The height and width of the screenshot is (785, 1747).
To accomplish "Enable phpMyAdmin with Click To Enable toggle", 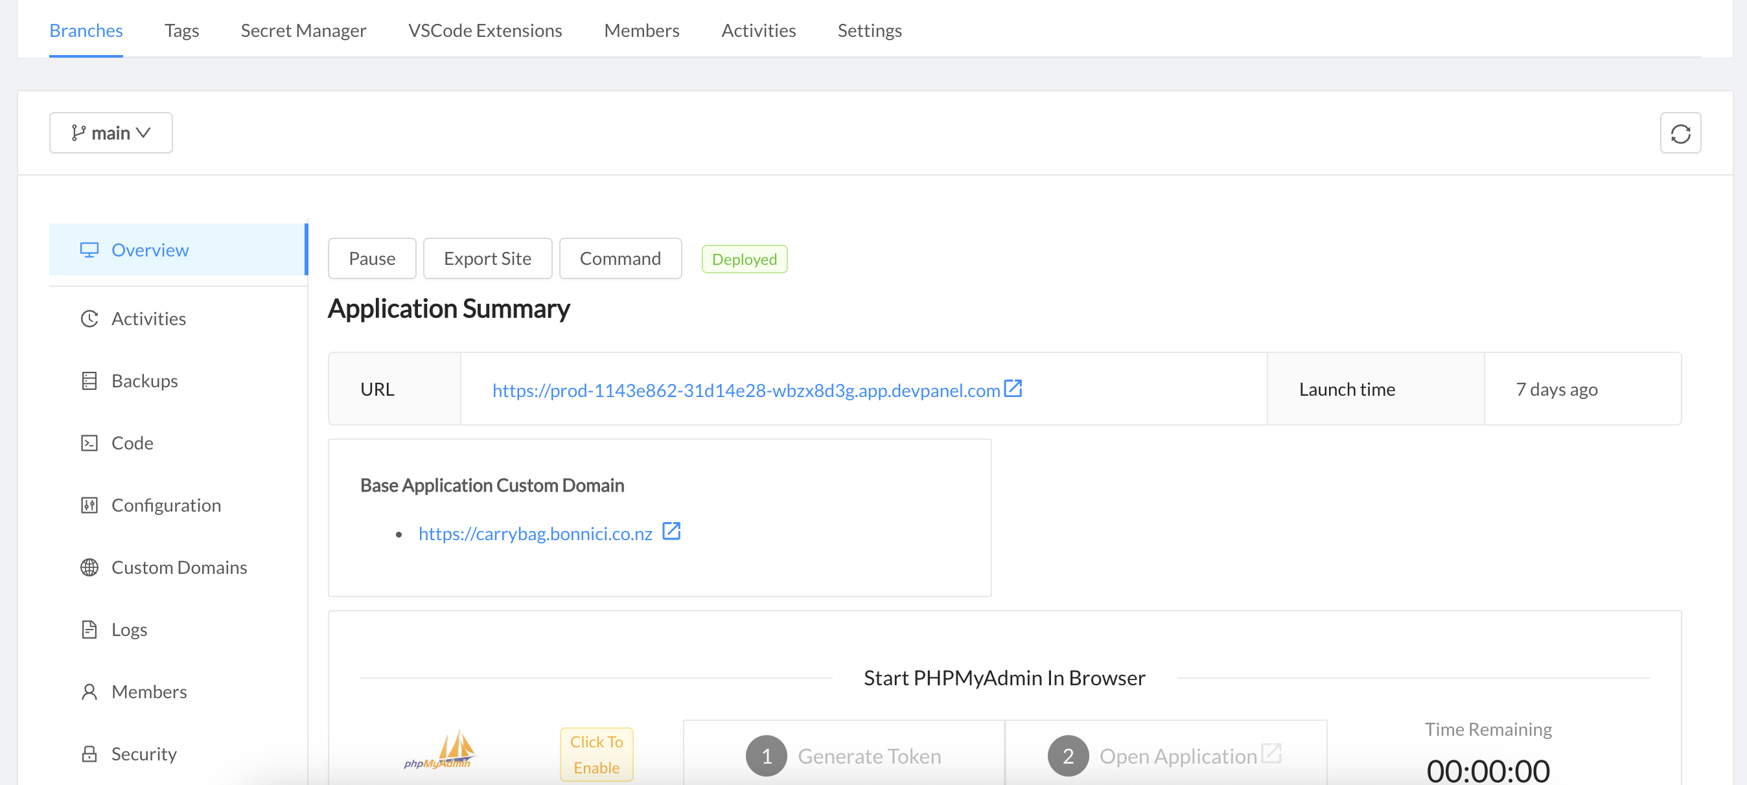I will (x=596, y=754).
